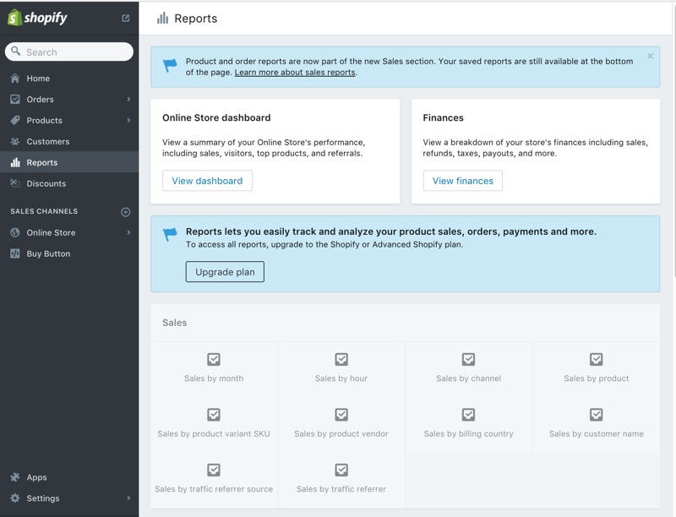The image size is (676, 517).
Task: Click the flag icon in sales section notice
Action: click(x=171, y=66)
